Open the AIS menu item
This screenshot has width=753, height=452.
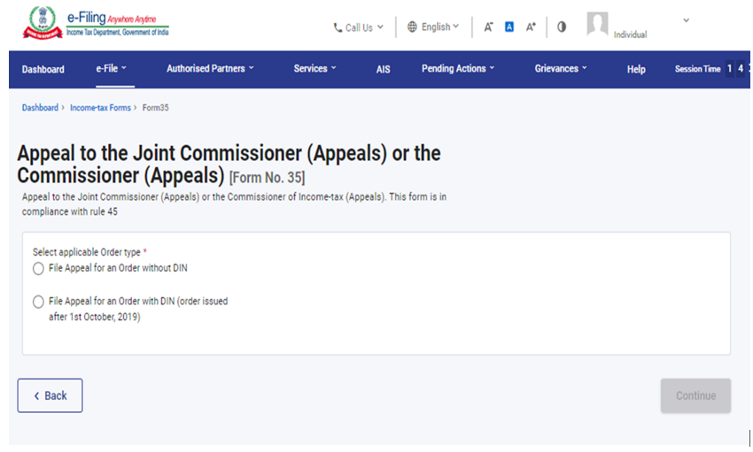tap(383, 70)
